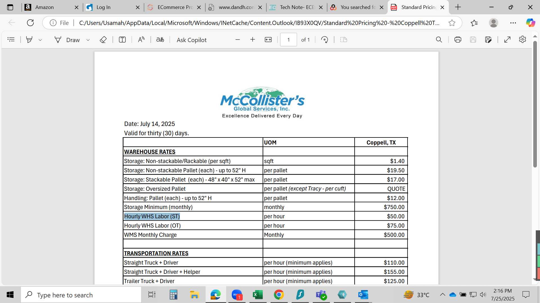Expand the Draw options dropdown arrow
This screenshot has width=540, height=303.
tap(88, 40)
